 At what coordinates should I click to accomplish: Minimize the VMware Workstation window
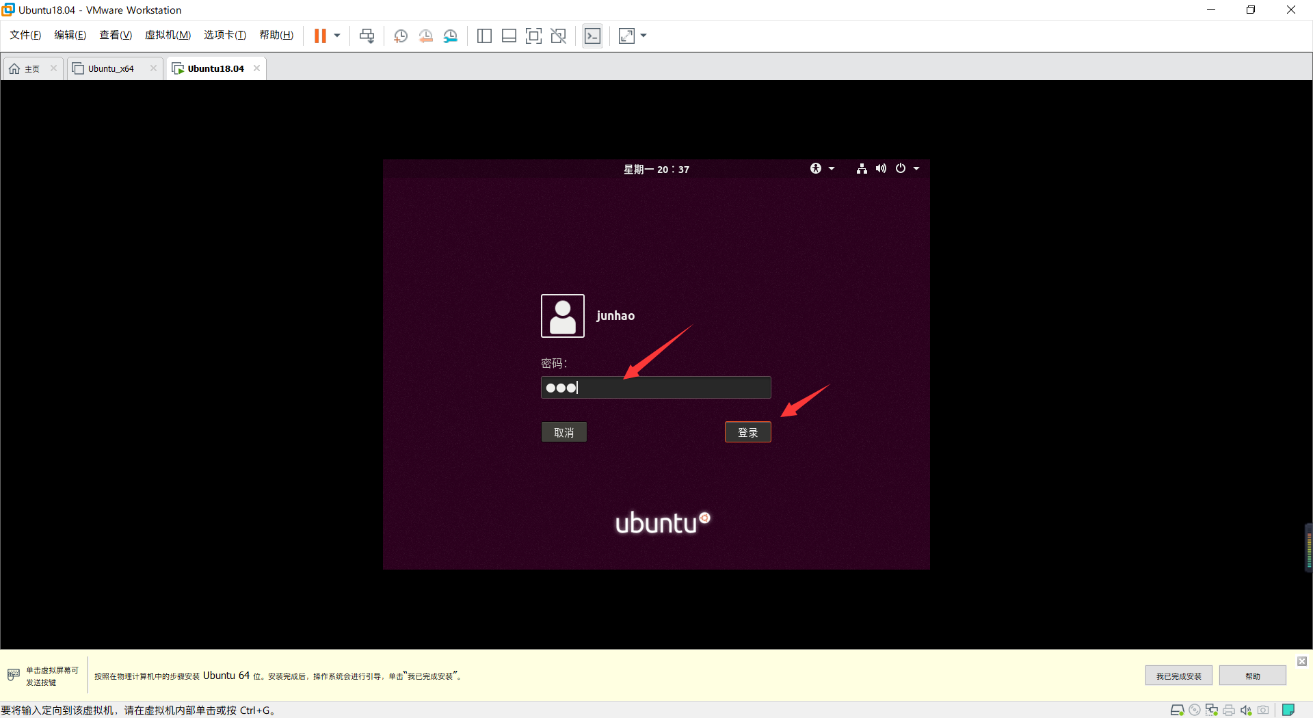point(1211,10)
